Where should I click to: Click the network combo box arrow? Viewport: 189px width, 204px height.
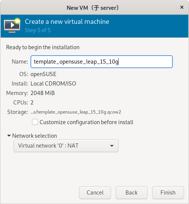pyautogui.click(x=112, y=146)
